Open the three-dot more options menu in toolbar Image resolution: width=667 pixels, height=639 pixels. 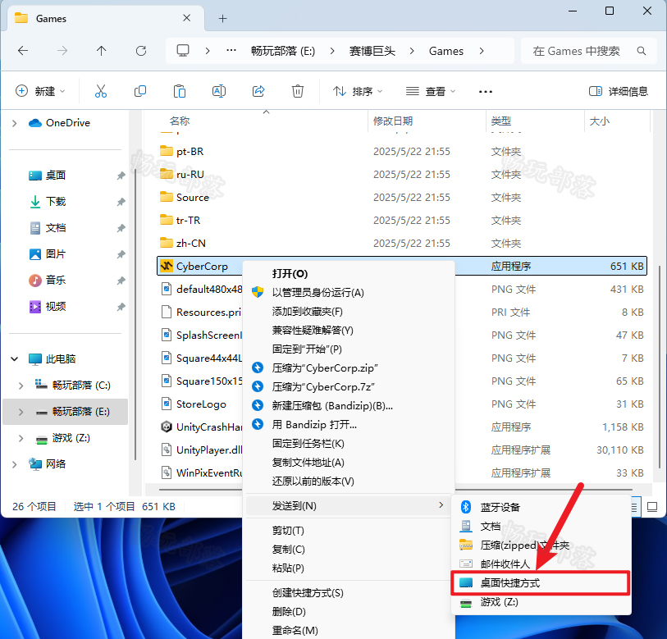(486, 92)
